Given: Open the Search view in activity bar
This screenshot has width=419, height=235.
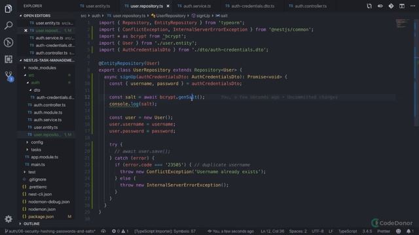Looking at the screenshot, I should pyautogui.click(x=9, y=25).
